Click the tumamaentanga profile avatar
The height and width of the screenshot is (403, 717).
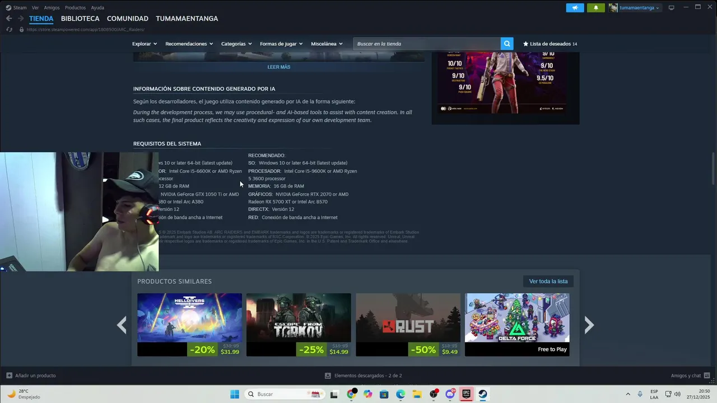tap(613, 8)
